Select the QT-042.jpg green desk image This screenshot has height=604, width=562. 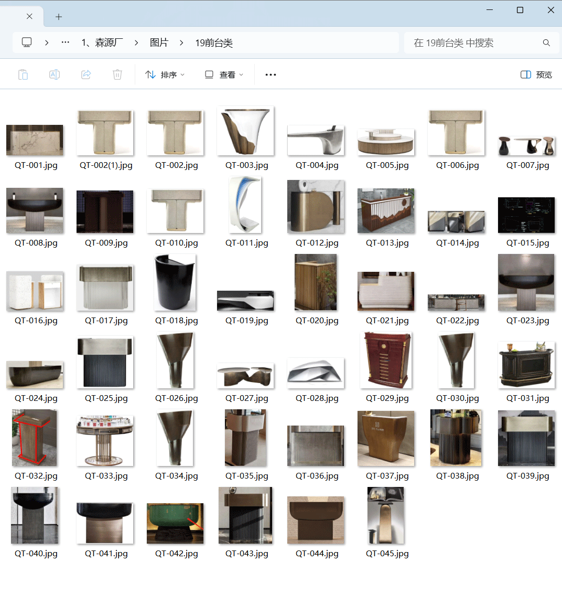(x=176, y=523)
